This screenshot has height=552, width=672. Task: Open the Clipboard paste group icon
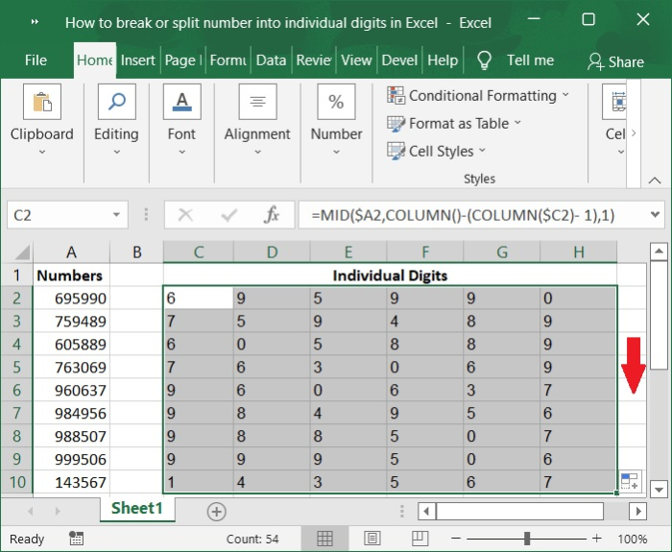(41, 104)
